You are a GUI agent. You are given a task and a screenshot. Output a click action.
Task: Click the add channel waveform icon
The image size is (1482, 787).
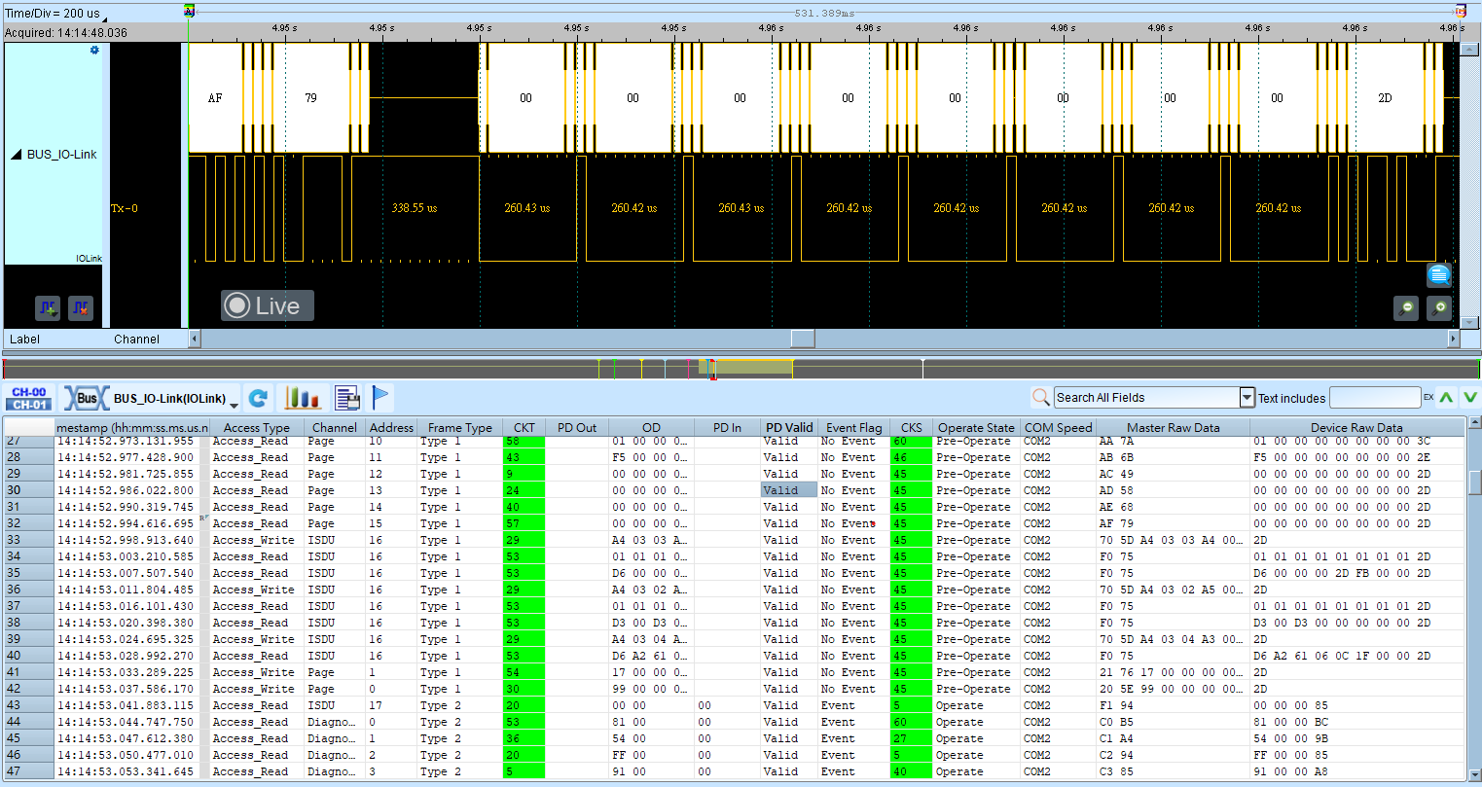(48, 308)
